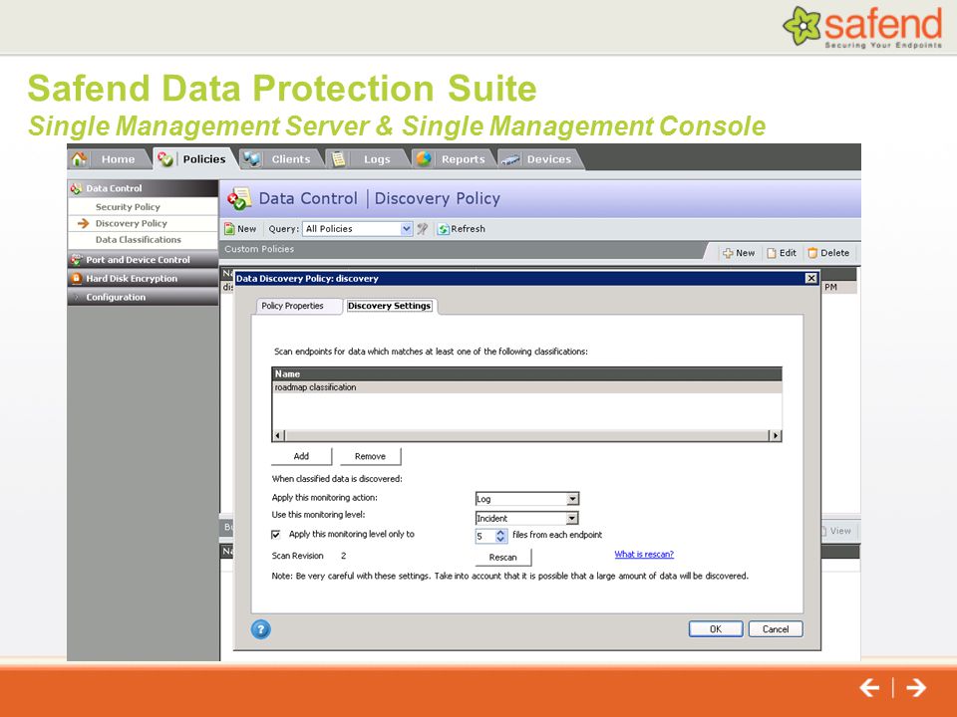
Task: Open Data Classifications in sidebar
Action: coord(138,240)
